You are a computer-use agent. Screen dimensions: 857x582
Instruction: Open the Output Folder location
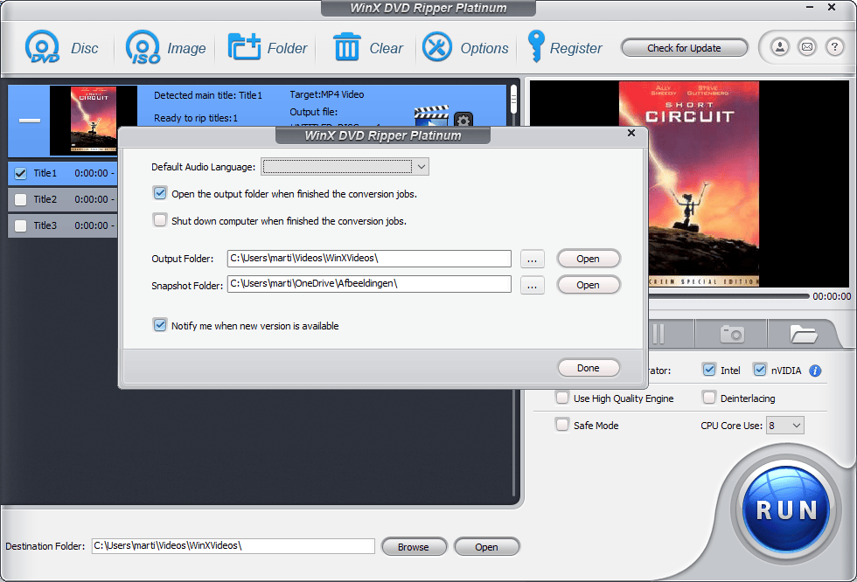click(588, 259)
